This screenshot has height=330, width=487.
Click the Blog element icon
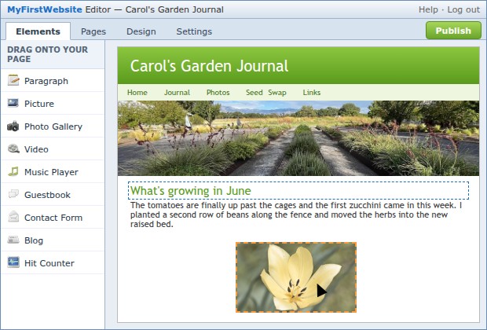13,240
